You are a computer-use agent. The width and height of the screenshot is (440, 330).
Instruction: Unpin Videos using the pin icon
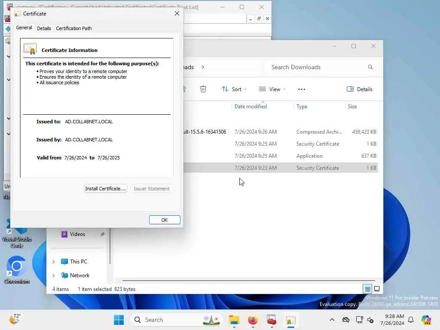pyautogui.click(x=102, y=234)
